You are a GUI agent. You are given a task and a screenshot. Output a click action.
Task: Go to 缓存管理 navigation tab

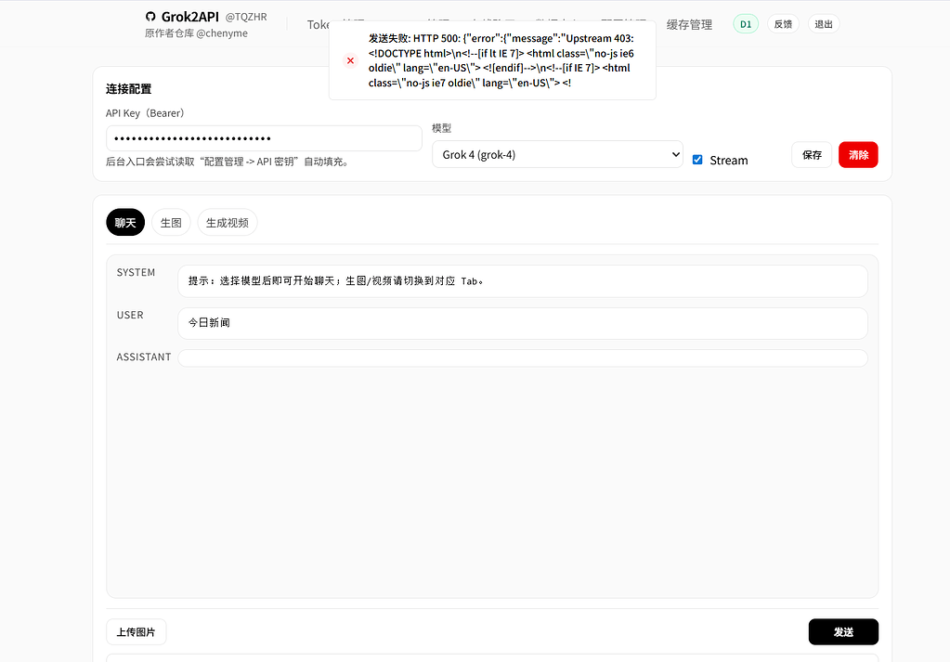click(x=689, y=25)
